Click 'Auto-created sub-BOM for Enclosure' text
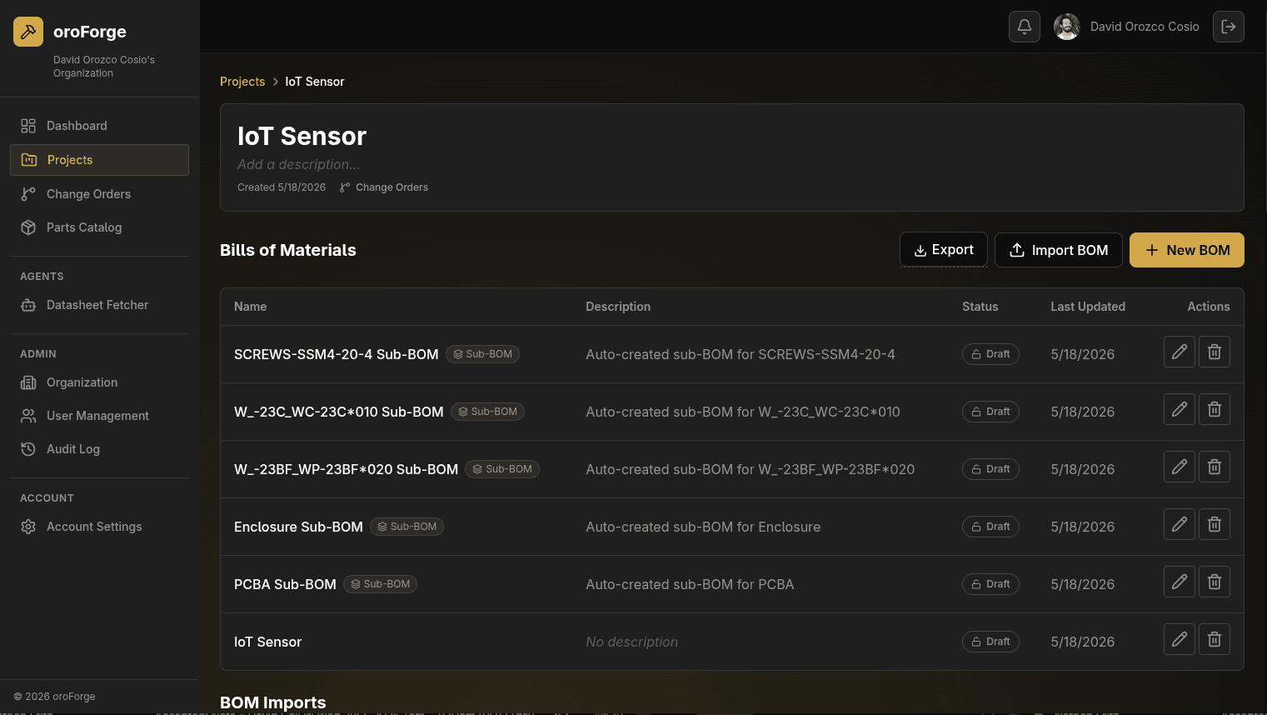The image size is (1267, 715). coord(703,527)
